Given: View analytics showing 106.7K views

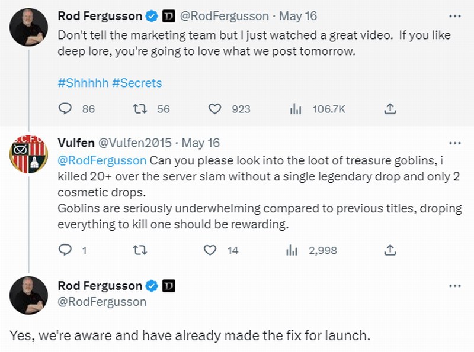Looking at the screenshot, I should 295,109.
